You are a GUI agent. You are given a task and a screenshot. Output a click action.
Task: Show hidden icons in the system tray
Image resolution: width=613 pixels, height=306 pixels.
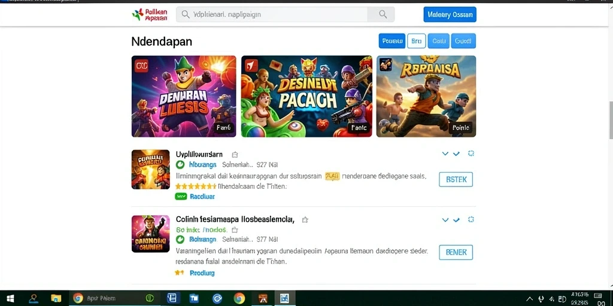(x=530, y=299)
